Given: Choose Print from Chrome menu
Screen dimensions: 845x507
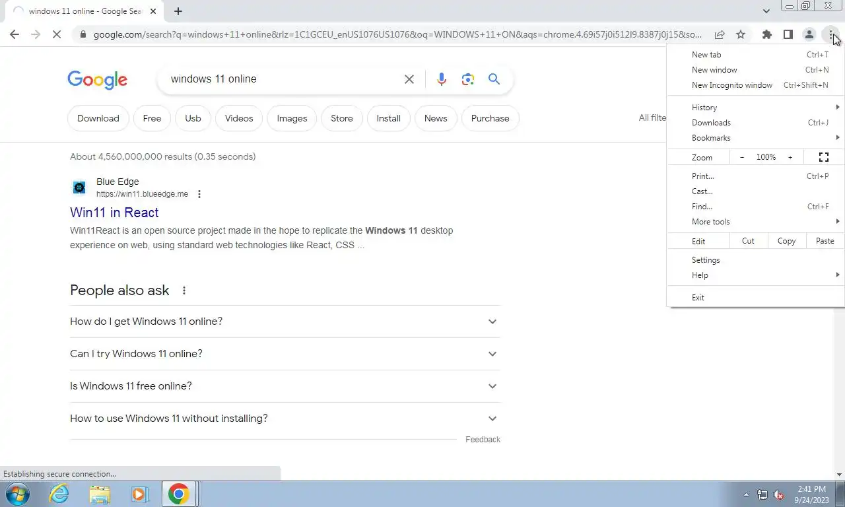Looking at the screenshot, I should (x=756, y=176).
